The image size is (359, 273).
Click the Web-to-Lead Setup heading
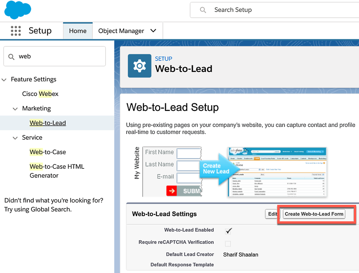[x=172, y=108]
